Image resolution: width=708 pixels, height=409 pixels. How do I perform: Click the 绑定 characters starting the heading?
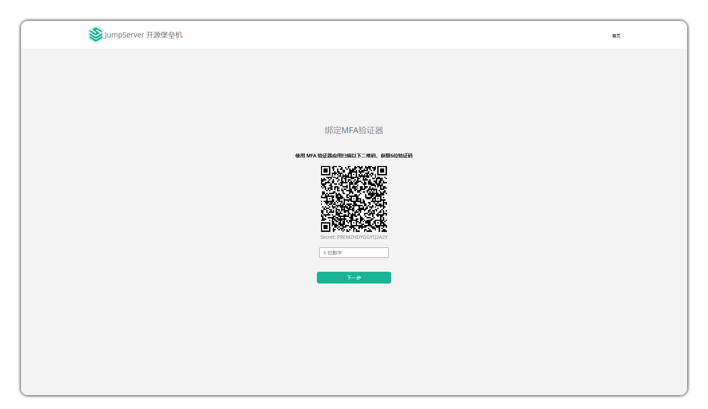(x=333, y=130)
